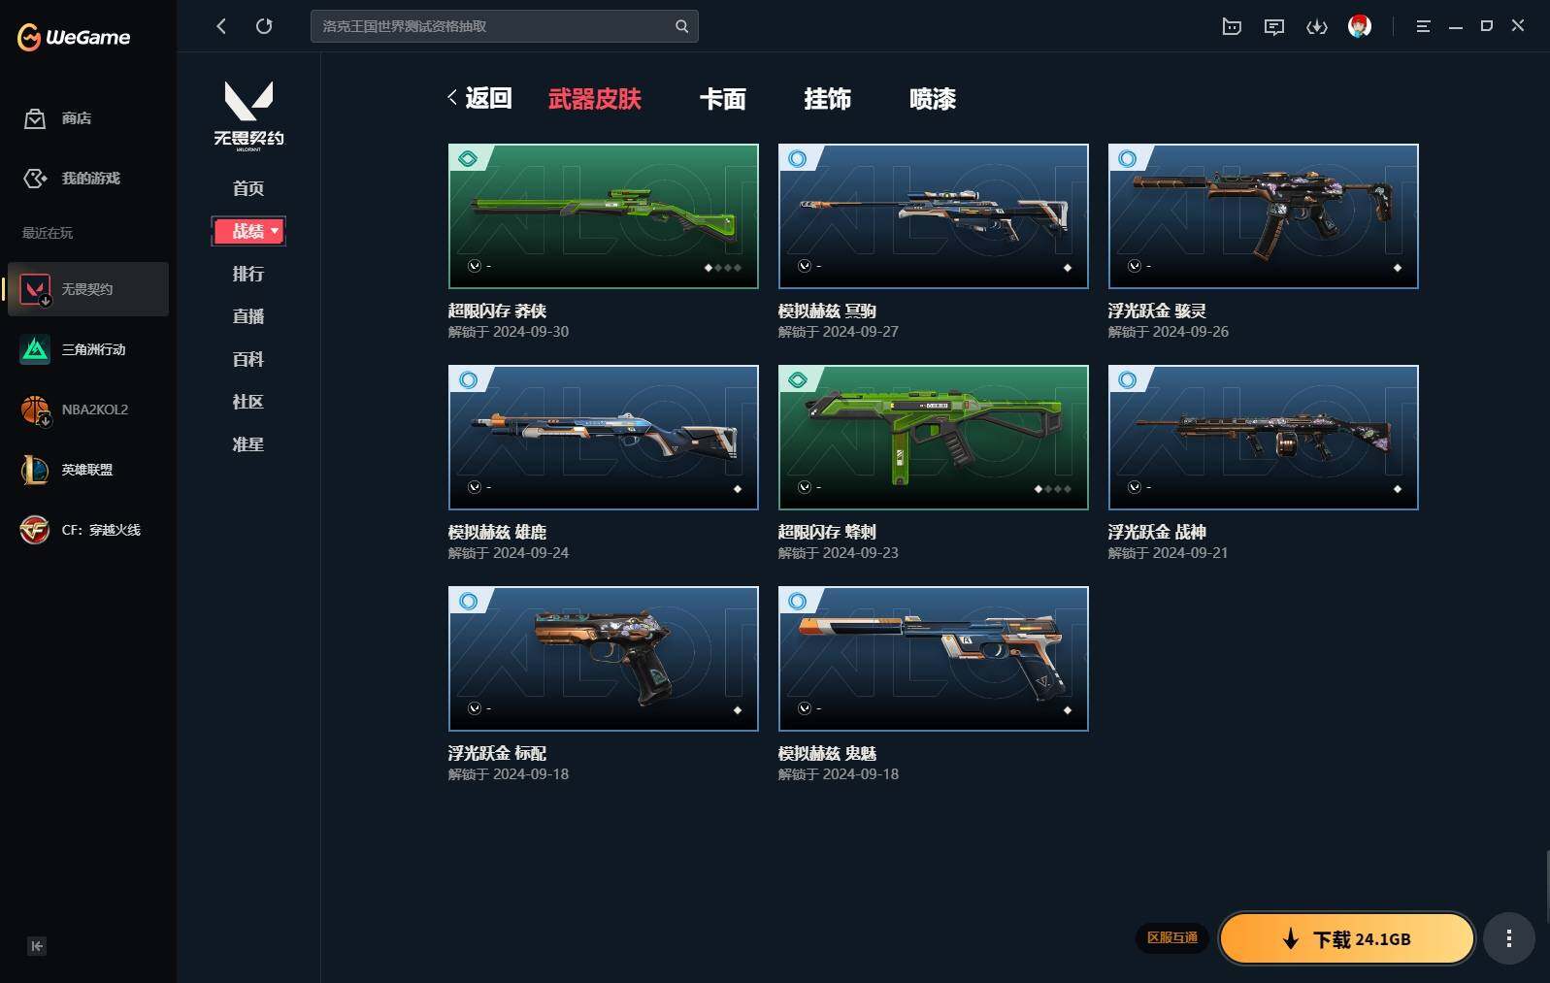Image resolution: width=1550 pixels, height=983 pixels.
Task: Click the tier badge on 模拟赫兹 冥驹
Action: pyautogui.click(x=798, y=158)
